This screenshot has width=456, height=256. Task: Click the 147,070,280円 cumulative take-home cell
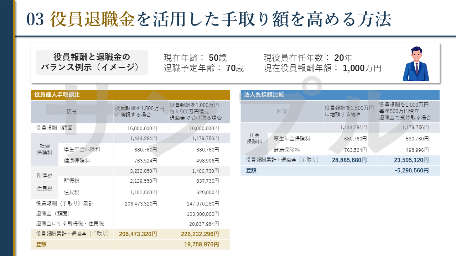click(202, 204)
